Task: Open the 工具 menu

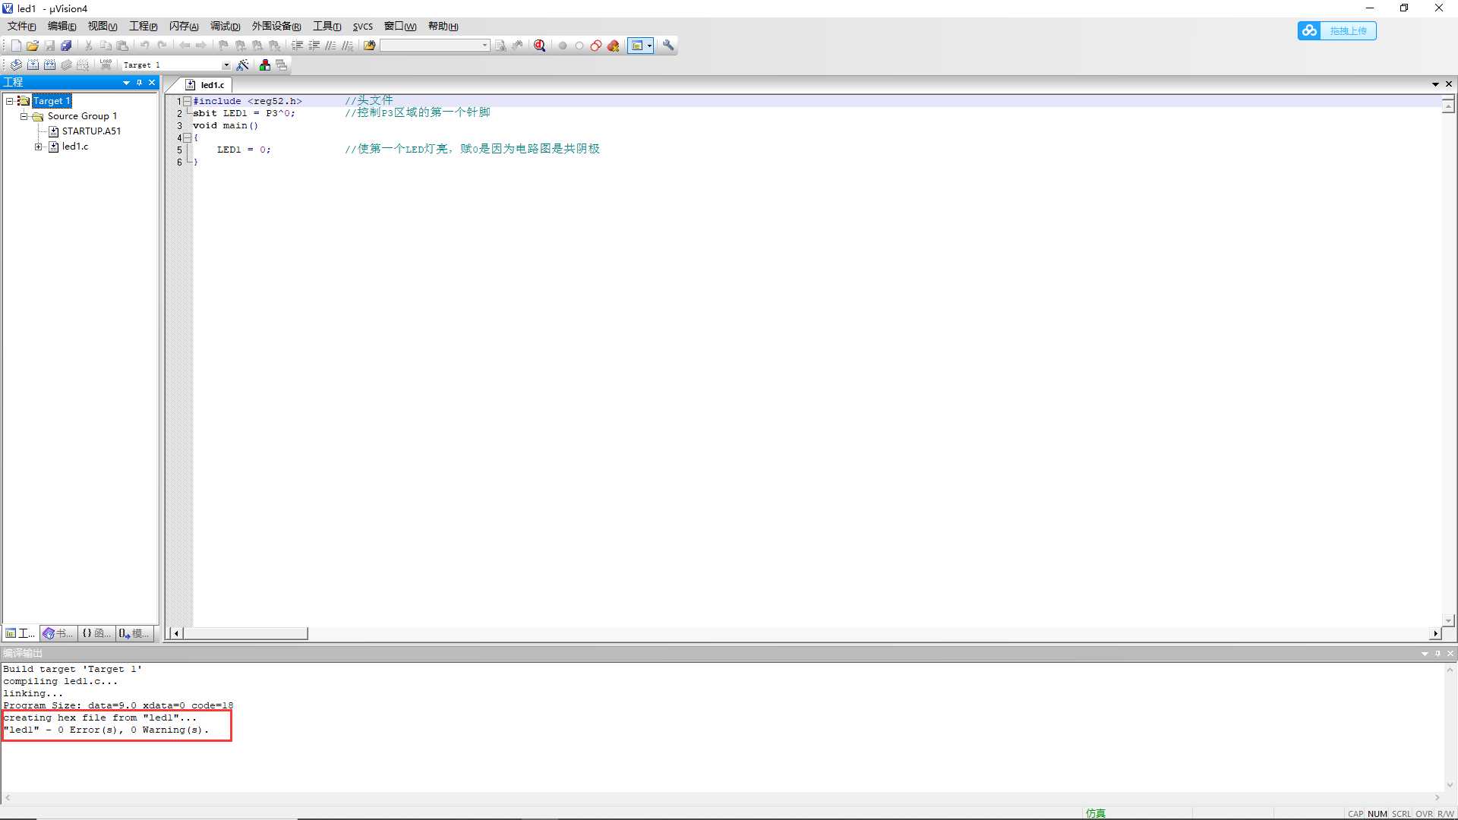Action: [x=327, y=26]
